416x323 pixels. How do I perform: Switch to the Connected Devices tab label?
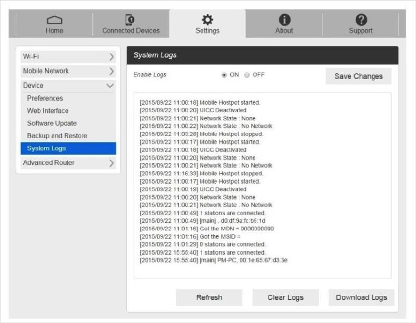(131, 31)
